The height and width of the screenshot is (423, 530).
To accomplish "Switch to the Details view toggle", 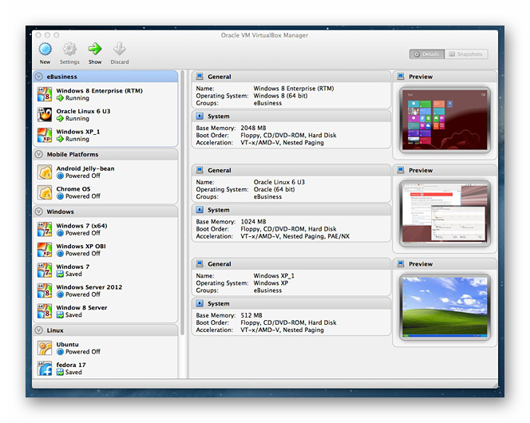I will point(426,54).
